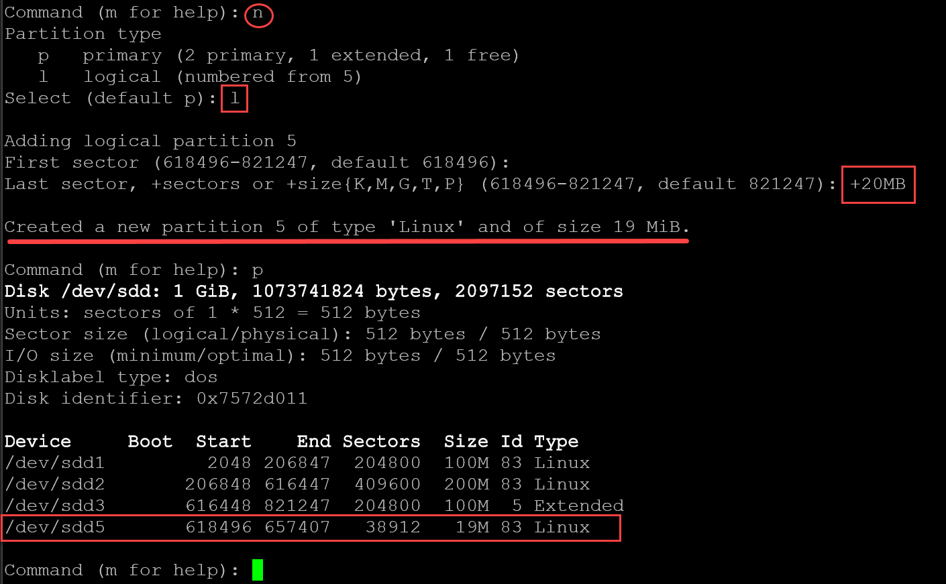
Task: Click the /dev/sdd3 device entry
Action: click(x=54, y=506)
